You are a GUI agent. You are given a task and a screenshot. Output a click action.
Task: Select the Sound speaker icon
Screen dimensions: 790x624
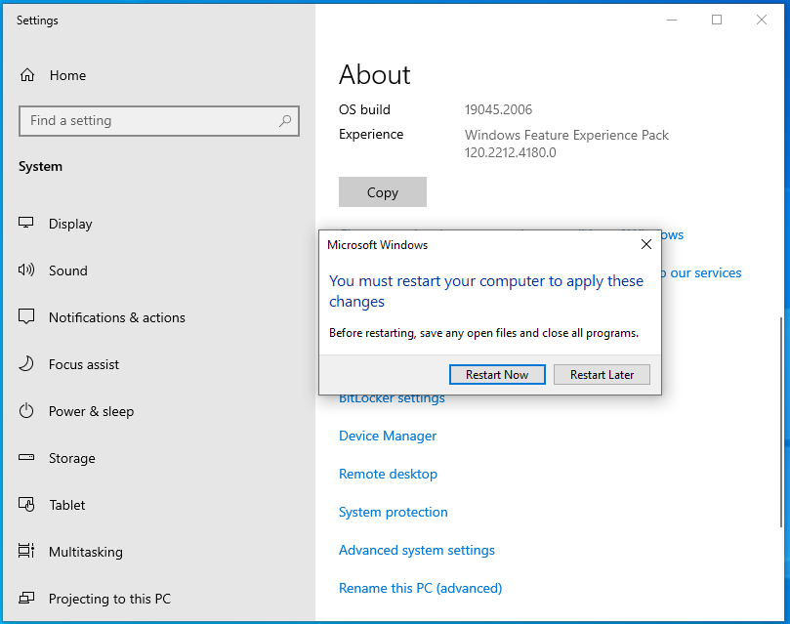click(x=27, y=270)
